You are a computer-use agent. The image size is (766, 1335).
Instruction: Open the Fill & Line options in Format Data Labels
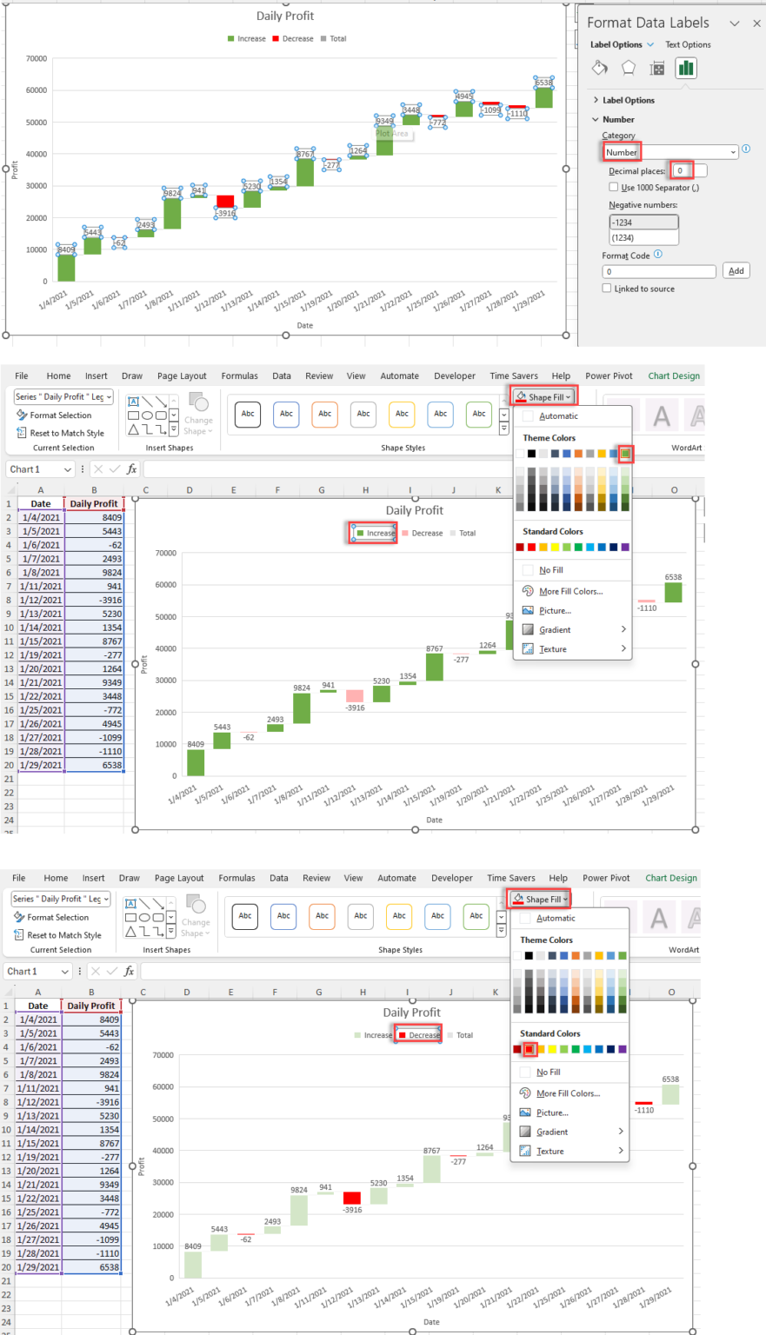point(599,68)
